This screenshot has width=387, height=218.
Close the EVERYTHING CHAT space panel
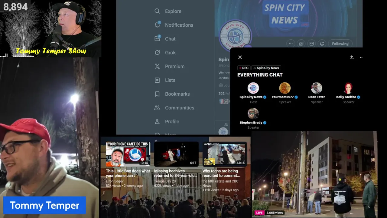click(240, 57)
